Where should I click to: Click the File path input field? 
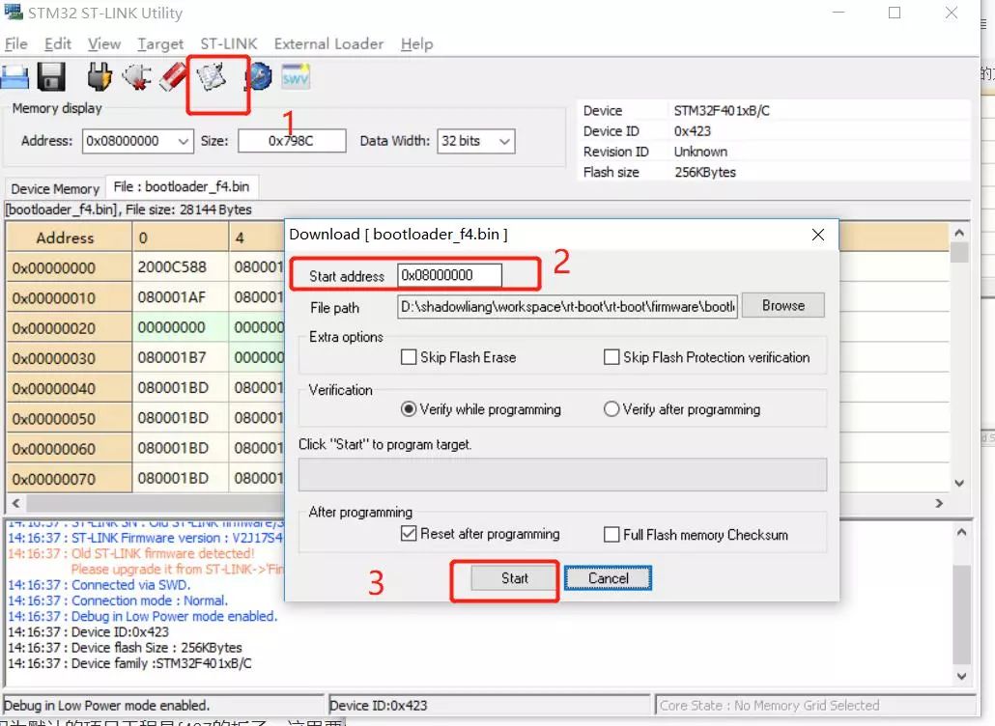pyautogui.click(x=567, y=307)
